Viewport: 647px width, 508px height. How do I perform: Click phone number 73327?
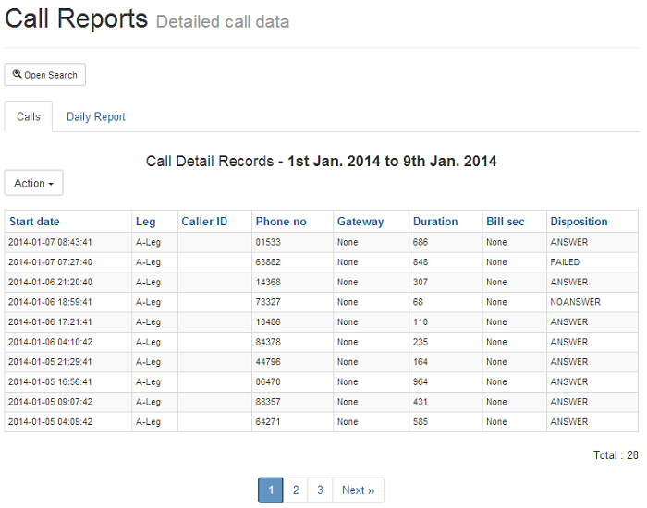(x=268, y=302)
